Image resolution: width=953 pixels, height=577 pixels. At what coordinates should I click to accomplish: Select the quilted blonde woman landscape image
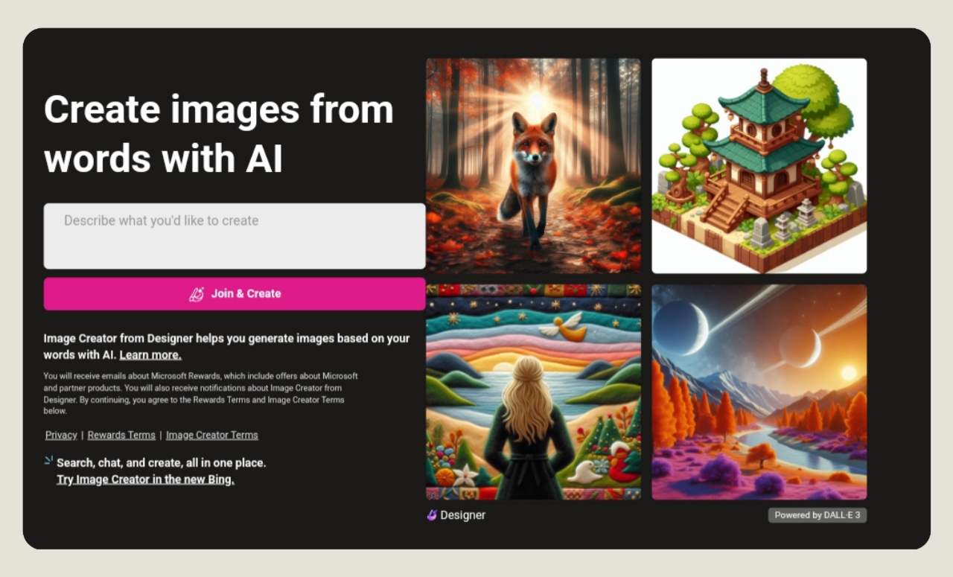tap(533, 392)
